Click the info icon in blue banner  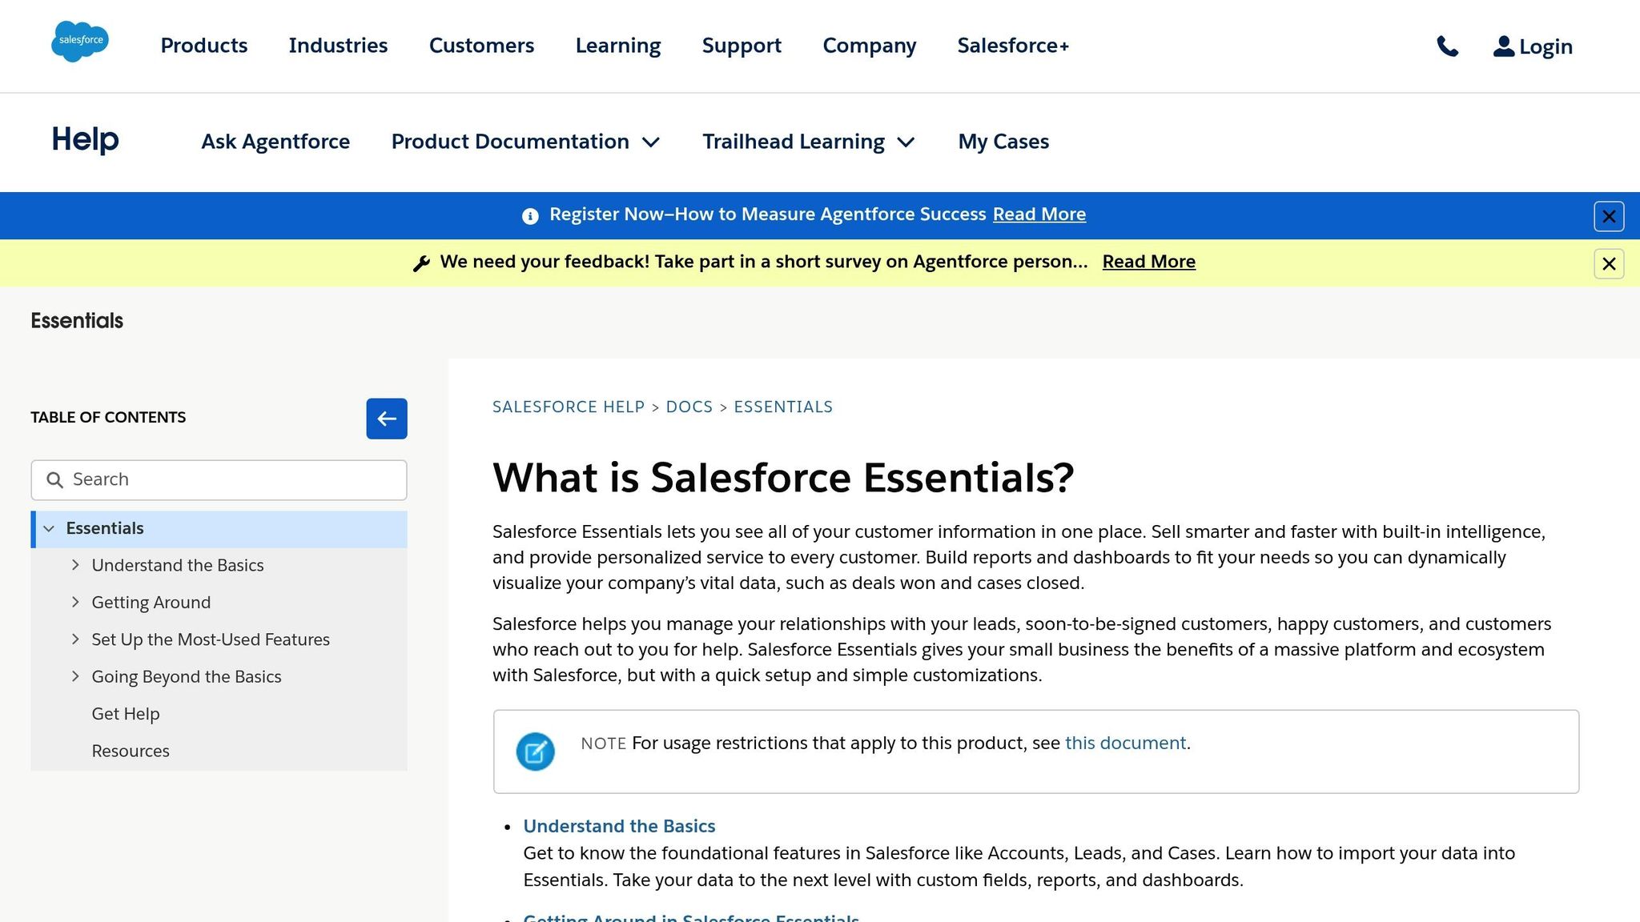click(530, 216)
